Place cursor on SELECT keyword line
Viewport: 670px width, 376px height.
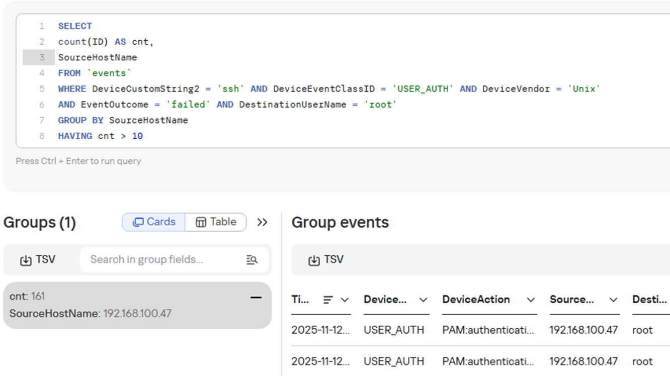(x=75, y=26)
